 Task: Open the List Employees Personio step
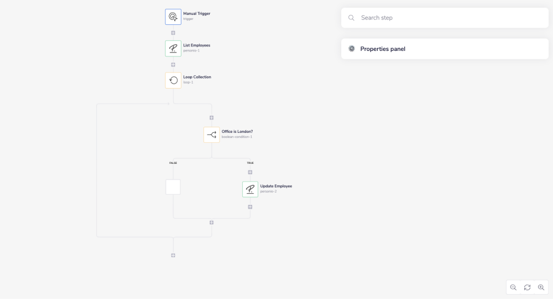(173, 48)
